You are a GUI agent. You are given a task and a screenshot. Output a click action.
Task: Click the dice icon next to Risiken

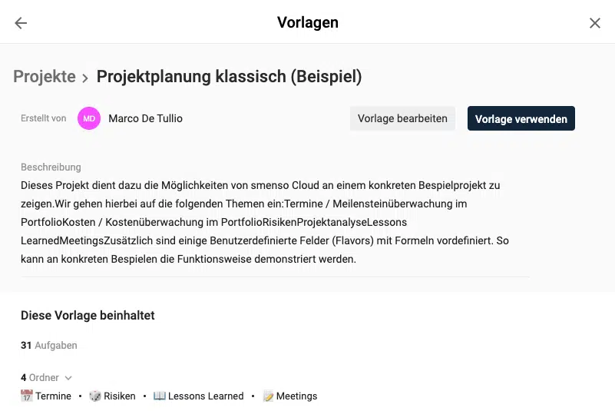tap(95, 396)
